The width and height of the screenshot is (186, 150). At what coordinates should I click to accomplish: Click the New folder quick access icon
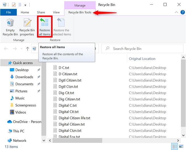pyautogui.click(x=20, y=5)
